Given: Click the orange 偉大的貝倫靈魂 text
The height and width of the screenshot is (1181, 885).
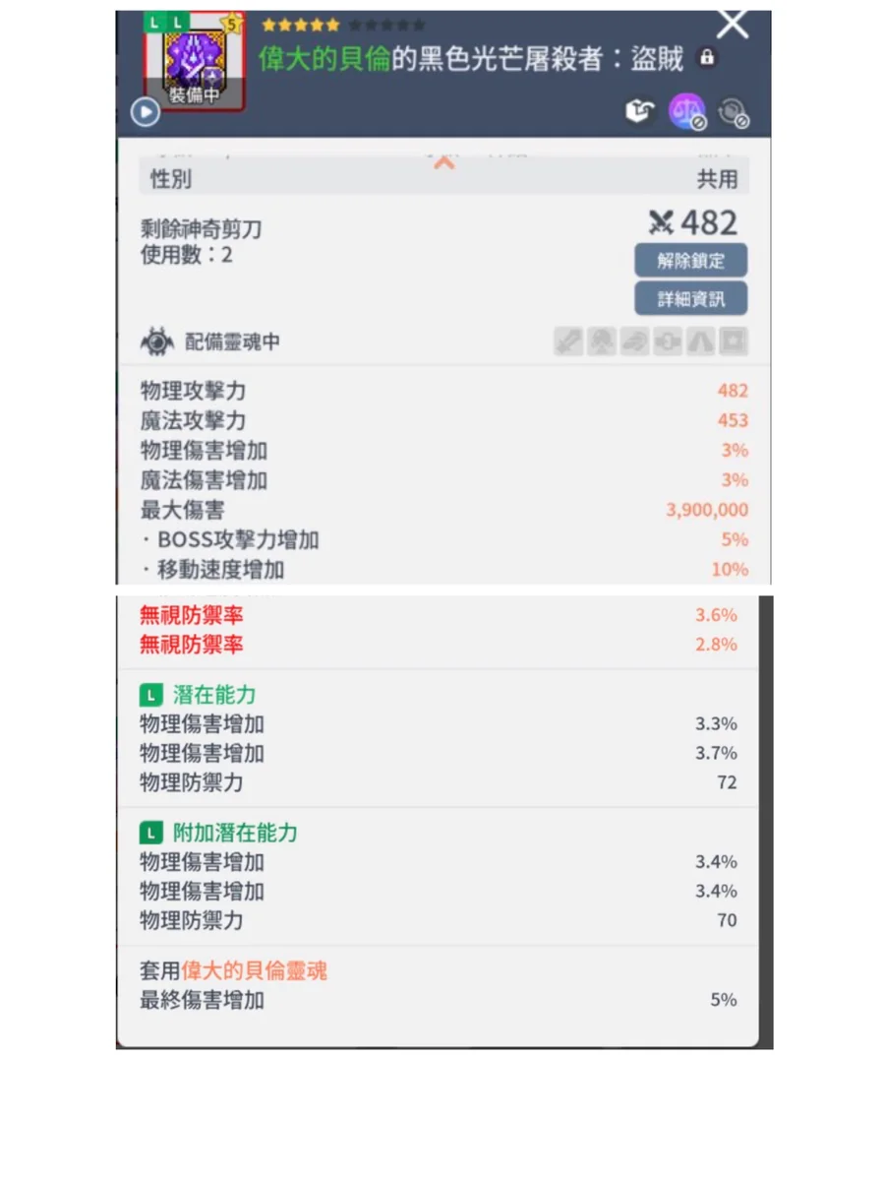Looking at the screenshot, I should pyautogui.click(x=254, y=971).
